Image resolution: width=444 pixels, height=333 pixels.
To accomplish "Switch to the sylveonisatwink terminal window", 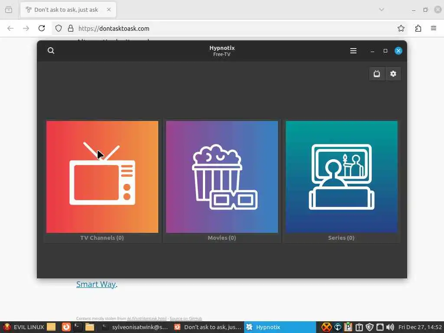I will 135,327.
